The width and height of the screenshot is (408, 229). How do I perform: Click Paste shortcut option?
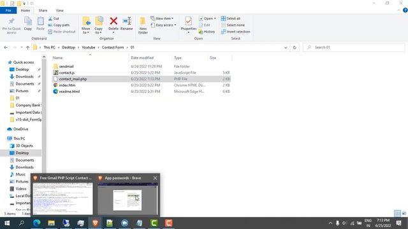tap(62, 31)
